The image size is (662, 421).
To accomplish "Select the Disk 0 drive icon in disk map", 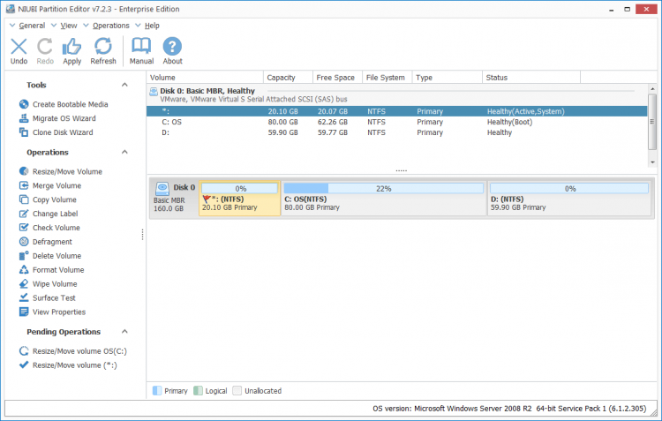I will [162, 188].
